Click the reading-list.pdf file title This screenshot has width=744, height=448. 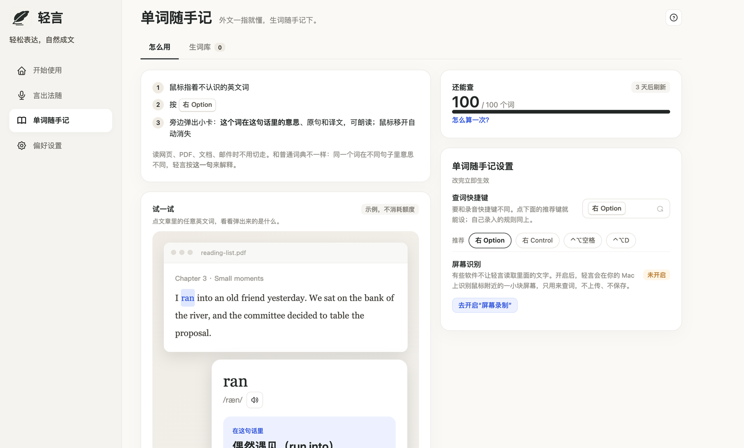[223, 253]
